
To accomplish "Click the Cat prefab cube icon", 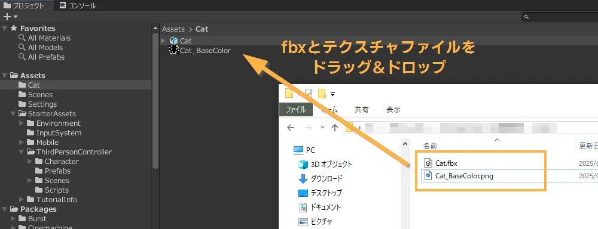I will (174, 41).
